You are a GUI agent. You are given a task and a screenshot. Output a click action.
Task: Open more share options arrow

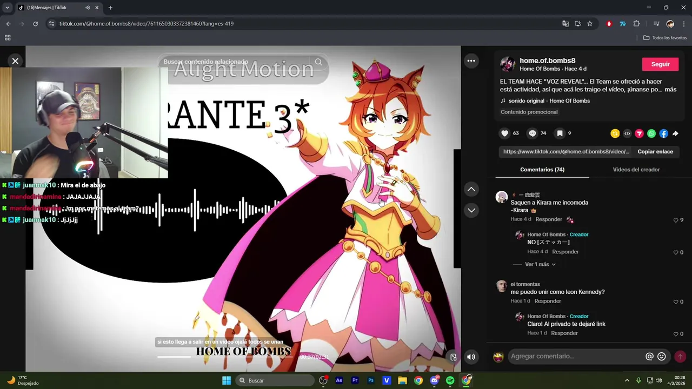(x=675, y=133)
